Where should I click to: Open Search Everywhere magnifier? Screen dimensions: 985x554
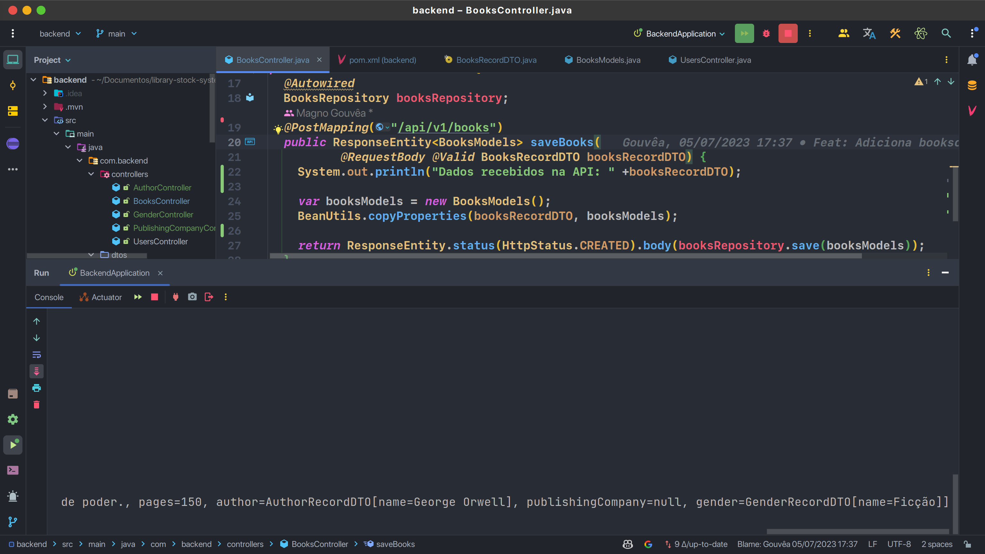tap(946, 33)
